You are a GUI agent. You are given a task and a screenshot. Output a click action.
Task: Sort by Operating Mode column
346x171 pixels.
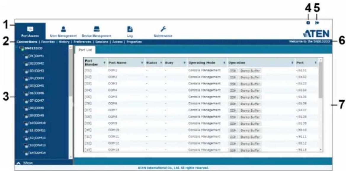coord(206,63)
